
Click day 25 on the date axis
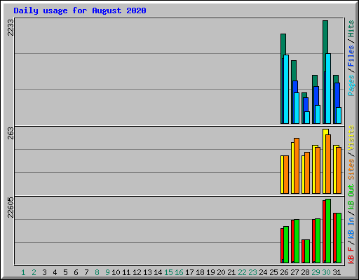click(273, 272)
